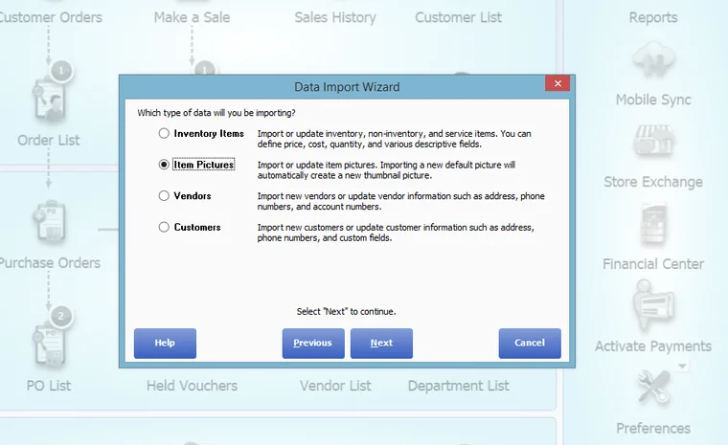728x445 pixels.
Task: Click the Customers description text
Action: tap(396, 233)
